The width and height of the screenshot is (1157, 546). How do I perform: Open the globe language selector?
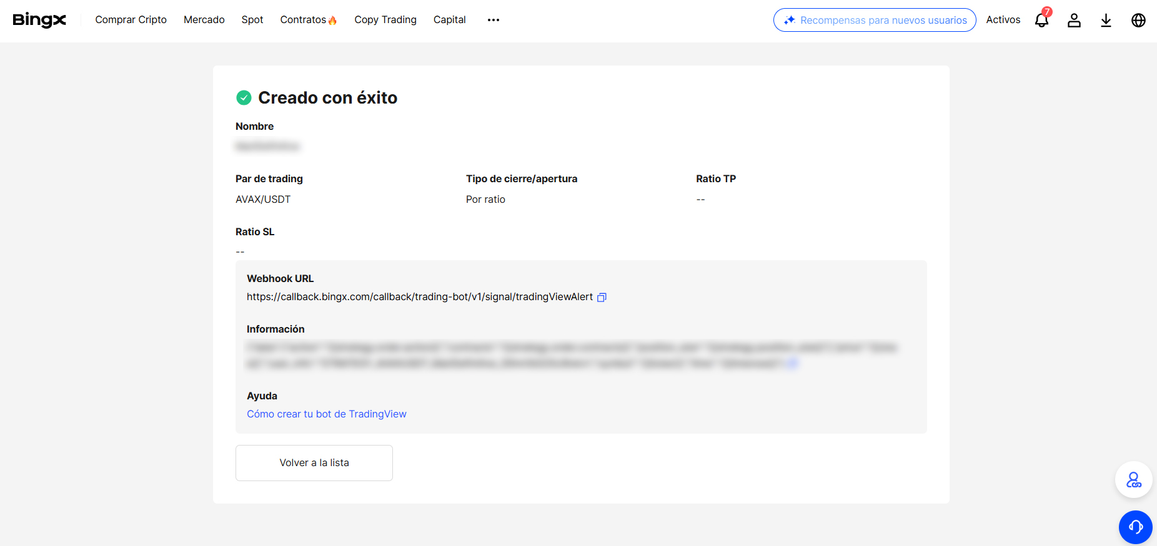pyautogui.click(x=1138, y=20)
